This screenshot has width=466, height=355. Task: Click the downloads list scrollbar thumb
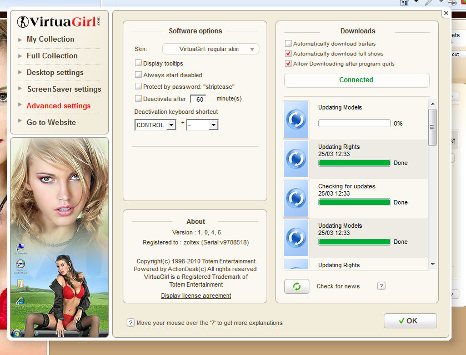point(433,127)
